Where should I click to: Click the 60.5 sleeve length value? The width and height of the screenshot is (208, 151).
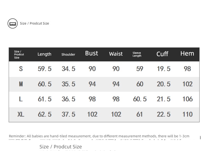click(140, 99)
